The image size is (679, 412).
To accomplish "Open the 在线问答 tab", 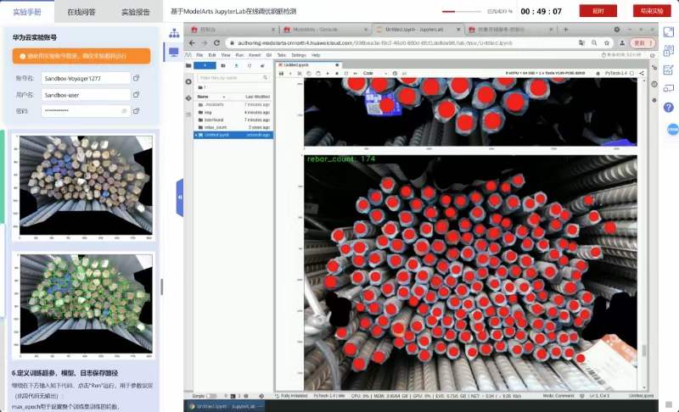I will pos(81,12).
